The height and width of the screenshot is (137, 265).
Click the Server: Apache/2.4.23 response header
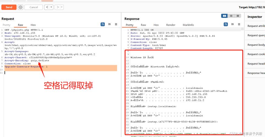tap(173, 36)
